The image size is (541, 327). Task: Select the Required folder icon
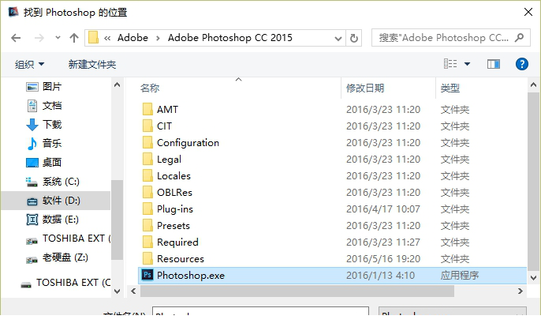click(x=147, y=242)
